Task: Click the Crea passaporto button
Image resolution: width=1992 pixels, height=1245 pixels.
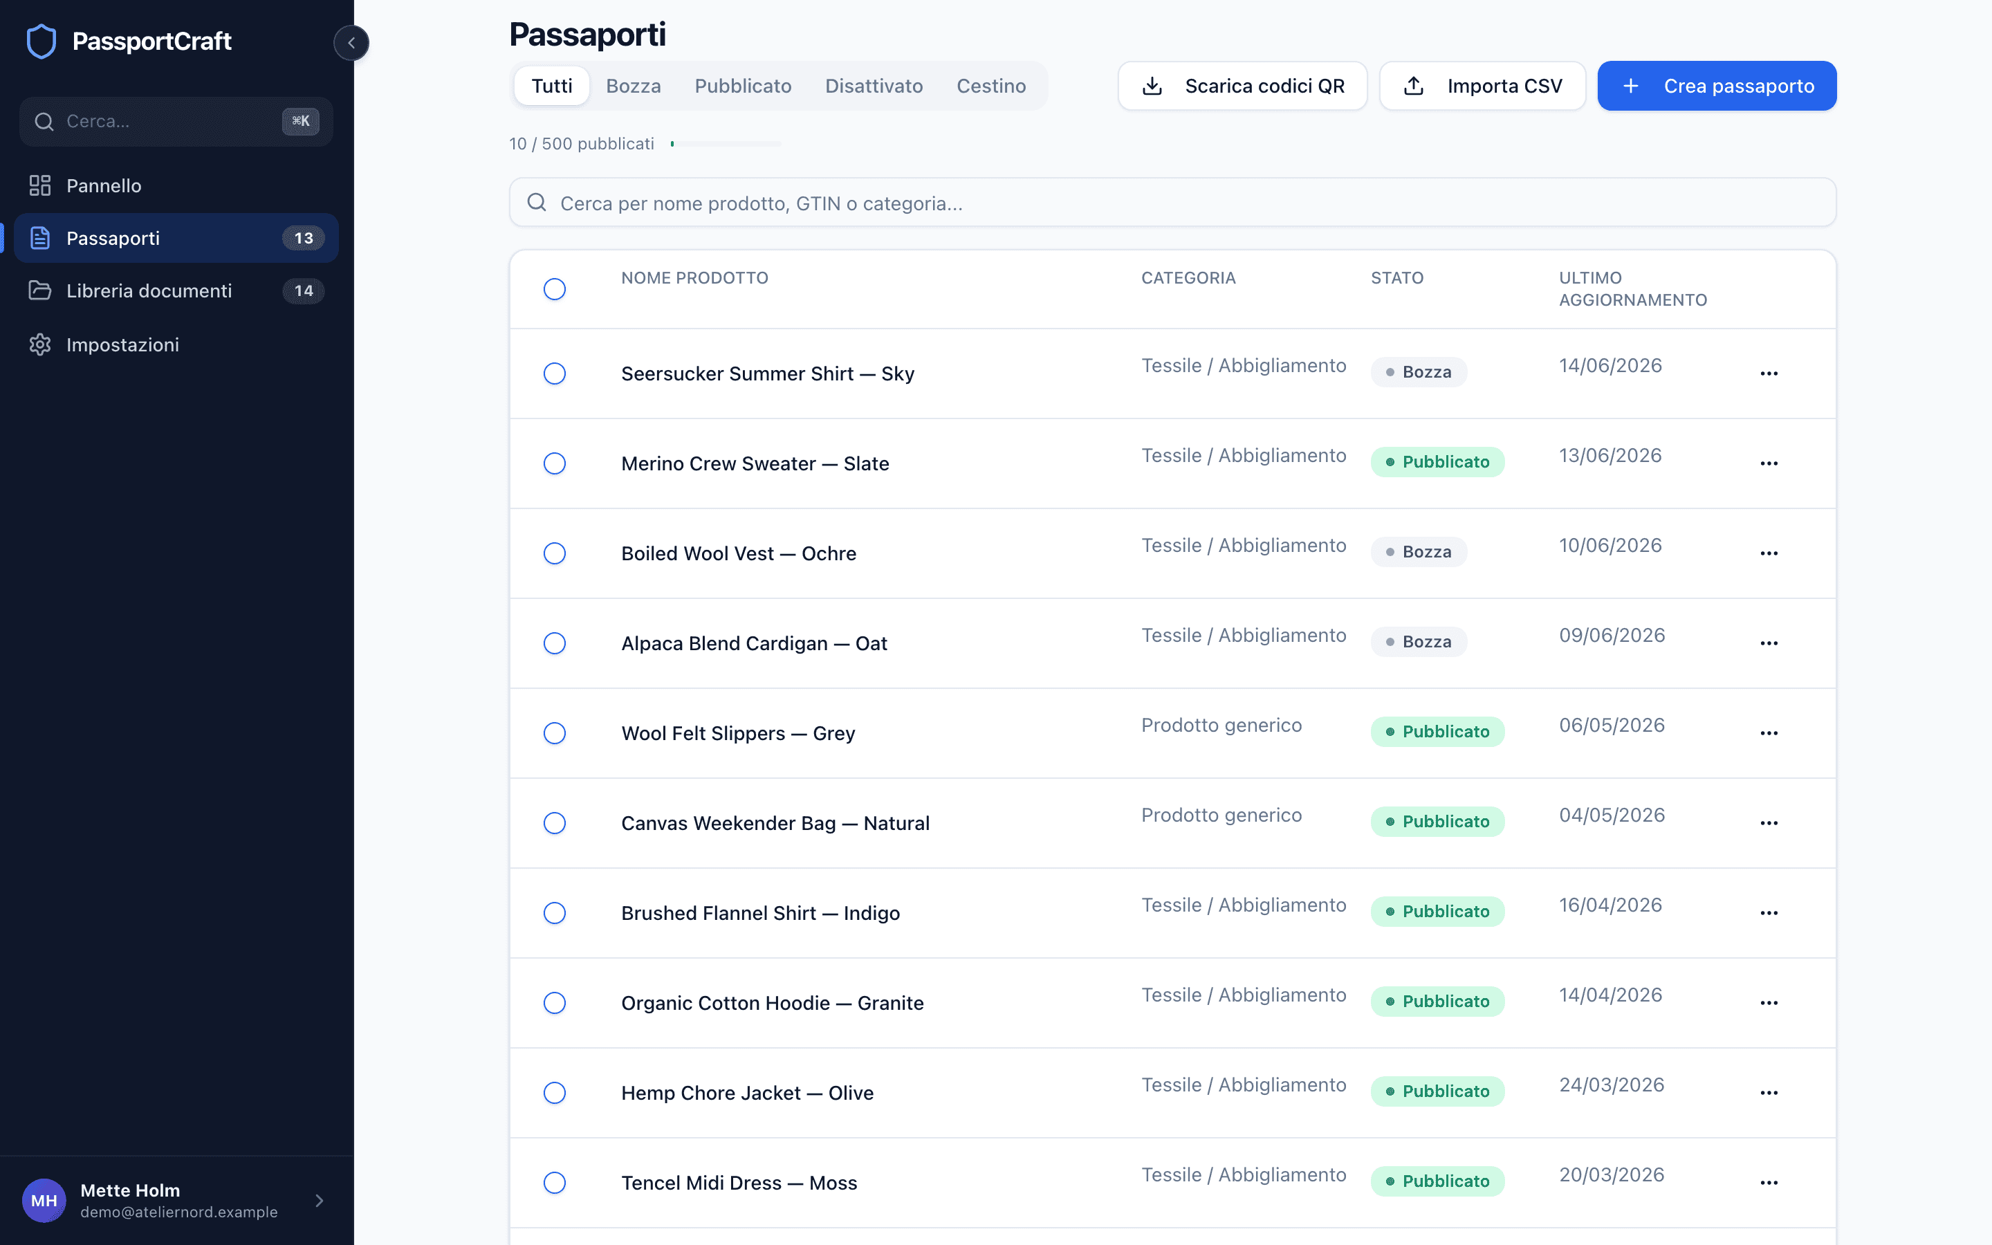Action: [x=1717, y=86]
